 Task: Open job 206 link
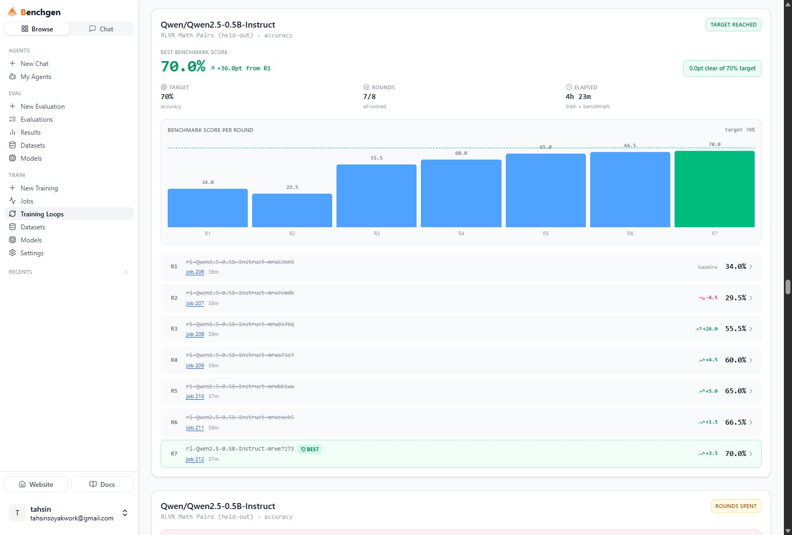click(x=195, y=273)
